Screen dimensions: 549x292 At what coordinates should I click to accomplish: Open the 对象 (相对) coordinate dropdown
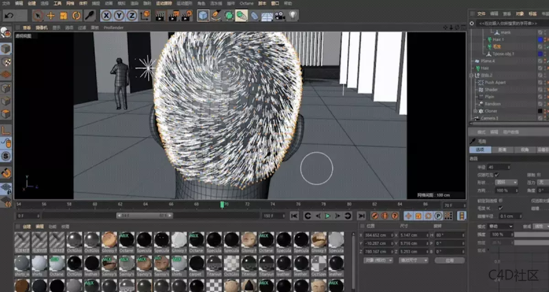378,260
